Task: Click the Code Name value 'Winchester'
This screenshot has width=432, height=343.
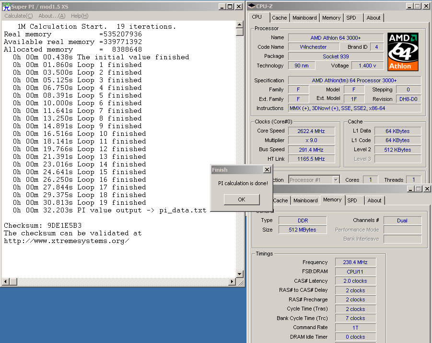Action: [313, 47]
